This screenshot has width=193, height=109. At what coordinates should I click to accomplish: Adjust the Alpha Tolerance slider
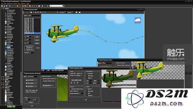(x=75, y=94)
